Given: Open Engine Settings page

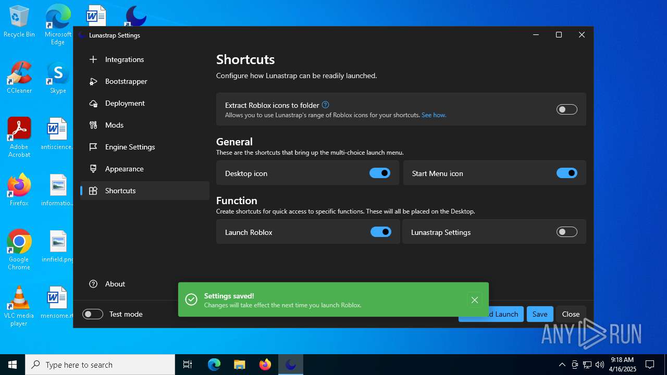Looking at the screenshot, I should 145,147.
